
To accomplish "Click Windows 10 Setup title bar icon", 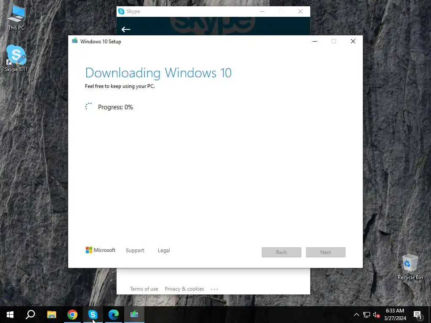I will tap(75, 41).
